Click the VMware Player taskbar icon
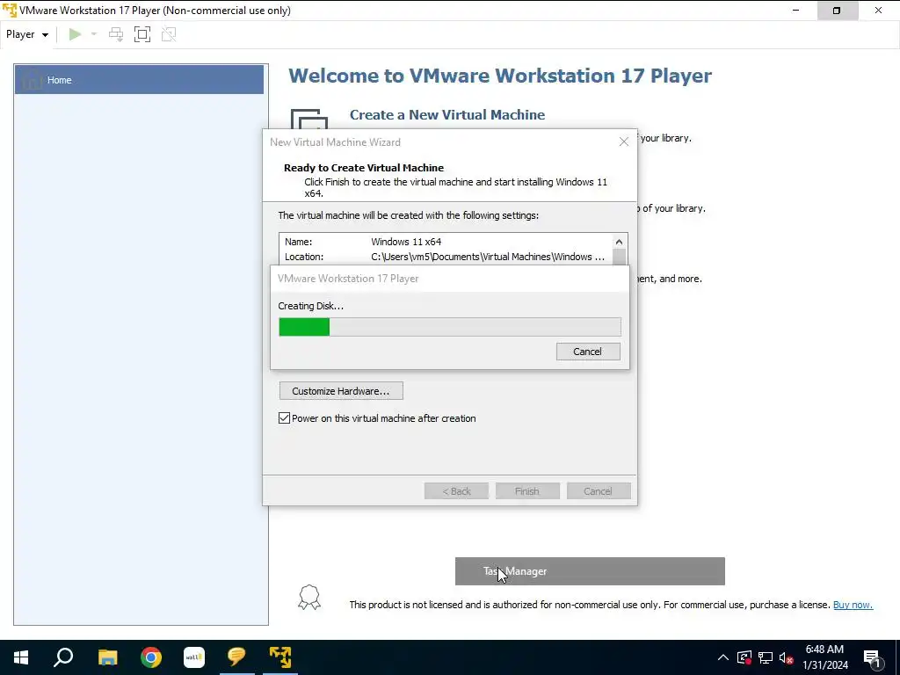This screenshot has width=900, height=675. (x=280, y=657)
